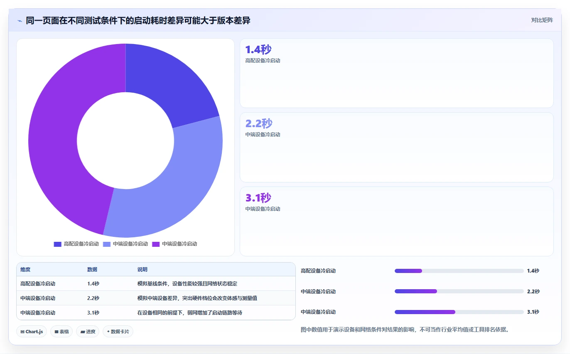Click 高配设备冷启动 caption in the 1.4秒 card

click(263, 61)
